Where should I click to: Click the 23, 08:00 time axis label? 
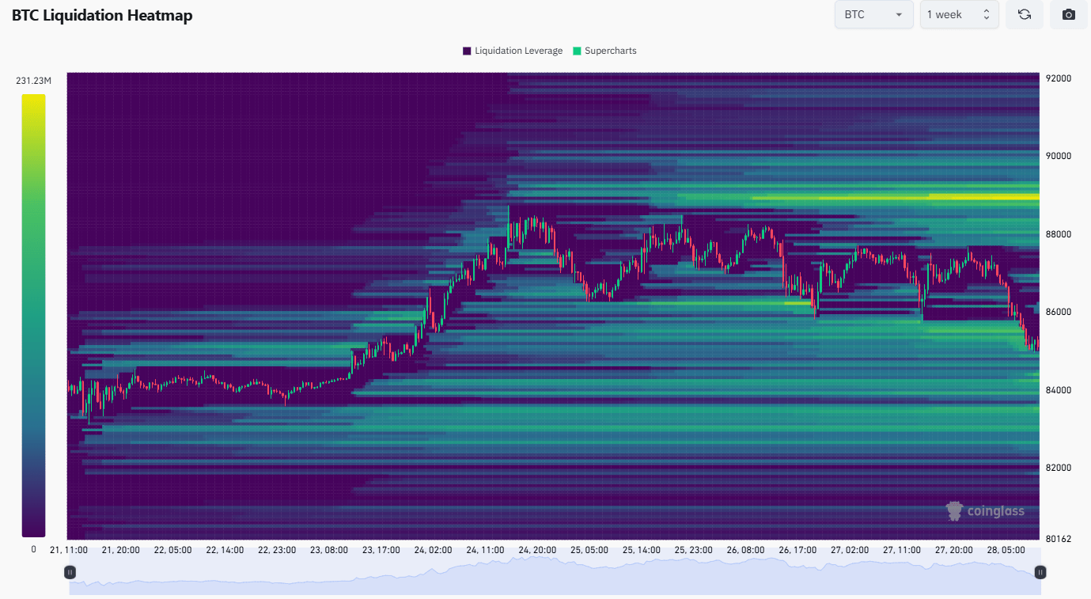[330, 550]
